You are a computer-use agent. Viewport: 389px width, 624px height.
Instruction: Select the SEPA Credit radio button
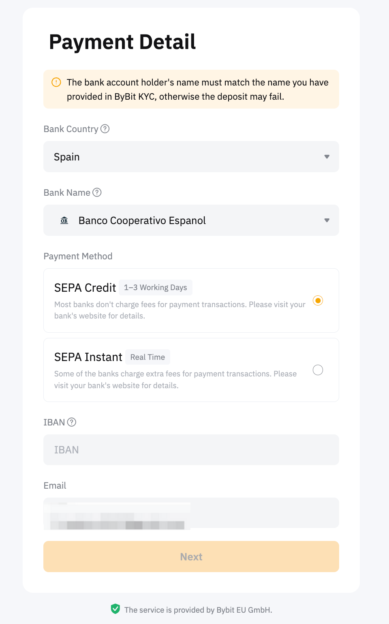tap(318, 301)
